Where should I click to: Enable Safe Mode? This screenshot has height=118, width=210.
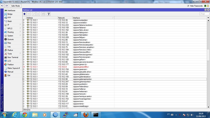coord(15,6)
